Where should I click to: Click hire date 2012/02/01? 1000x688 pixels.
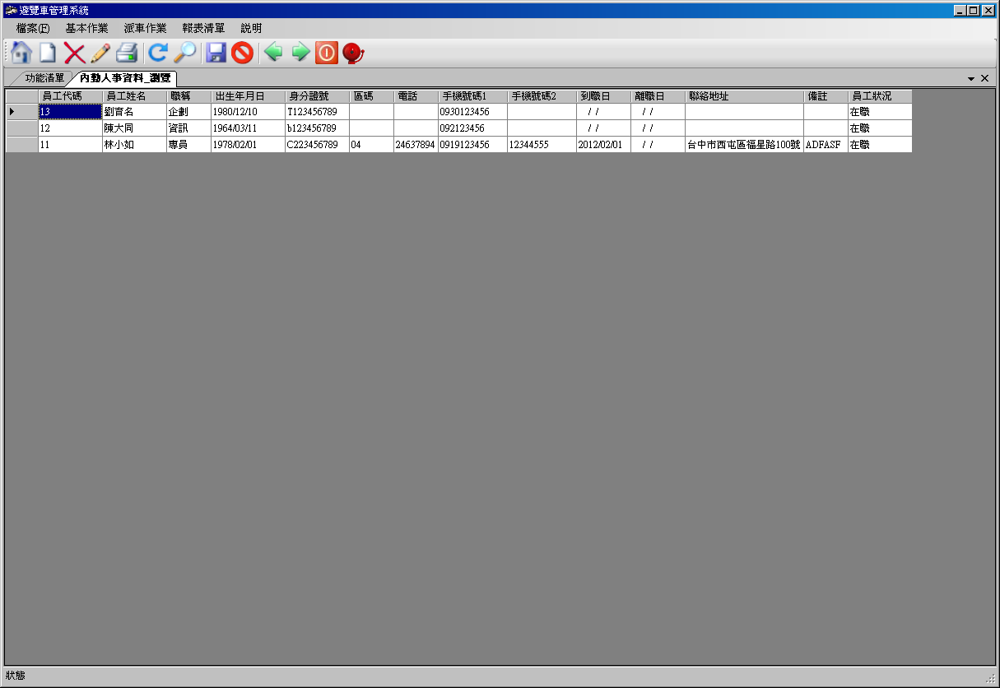click(603, 144)
